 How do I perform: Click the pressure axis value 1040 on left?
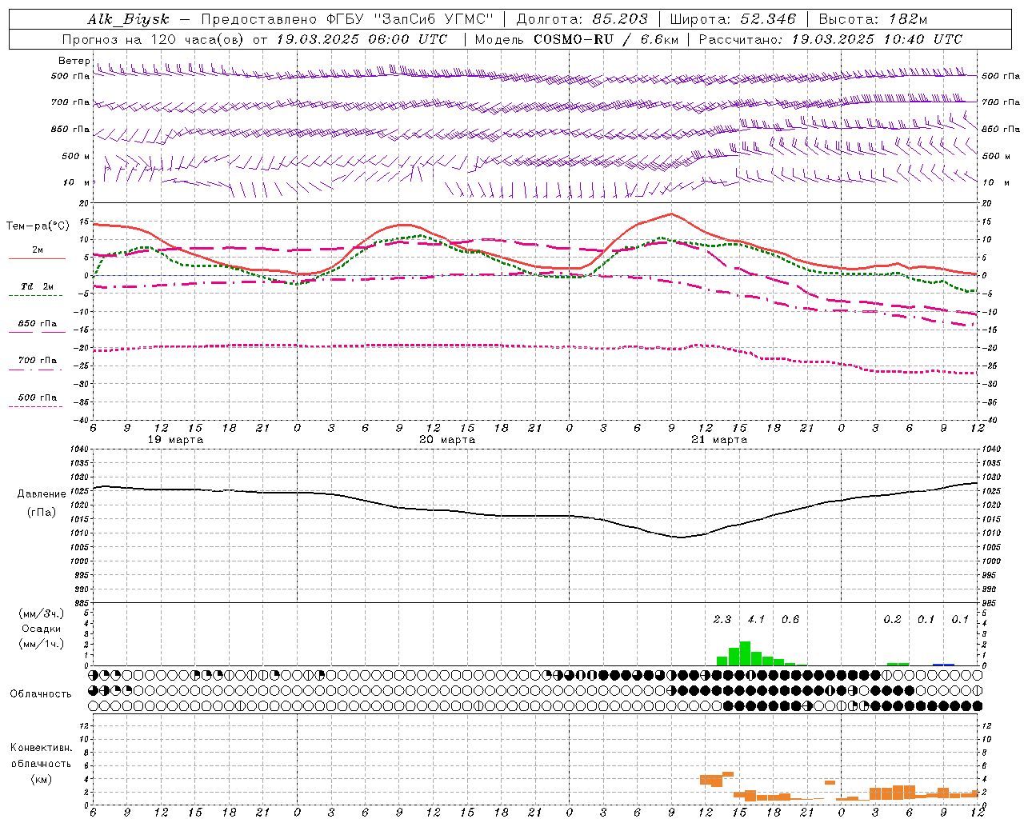[x=79, y=449]
